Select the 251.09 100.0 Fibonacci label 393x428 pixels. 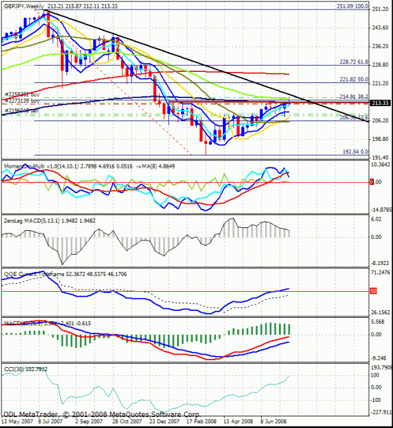[353, 6]
